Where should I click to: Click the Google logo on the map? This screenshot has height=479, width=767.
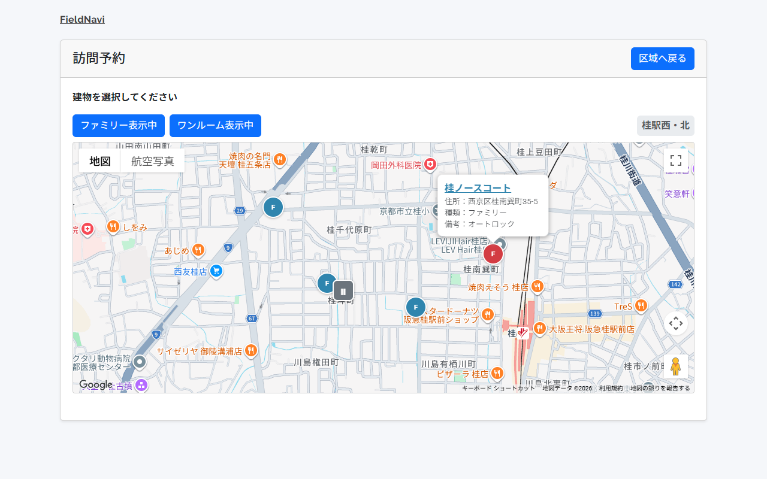[x=96, y=385]
